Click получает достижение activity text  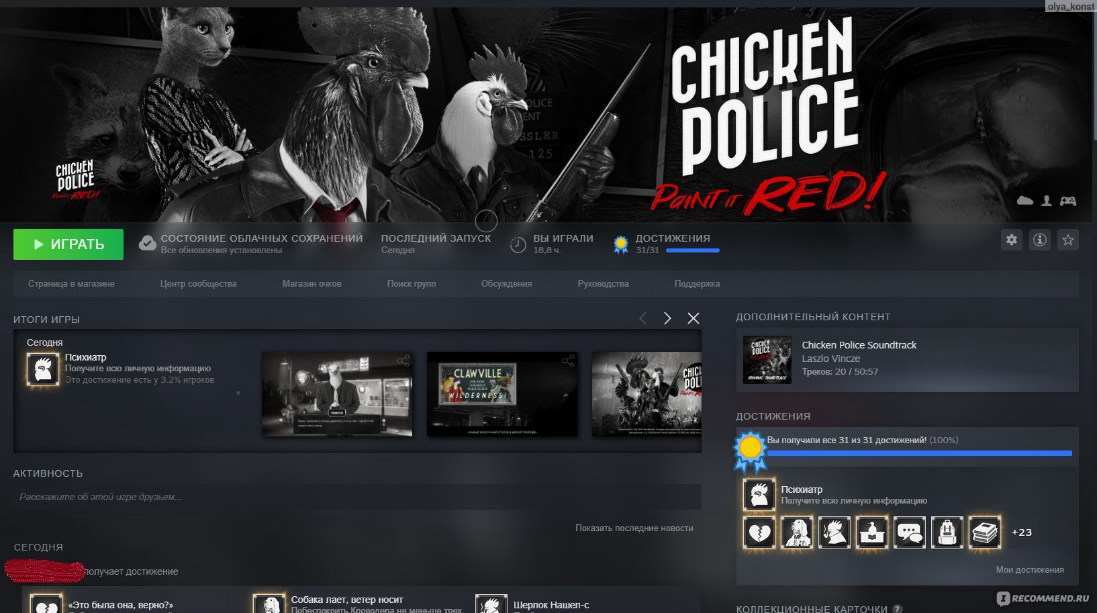[132, 571]
